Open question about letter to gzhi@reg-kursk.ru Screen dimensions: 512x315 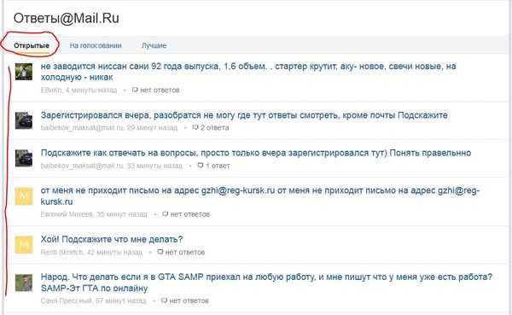[x=260, y=195]
